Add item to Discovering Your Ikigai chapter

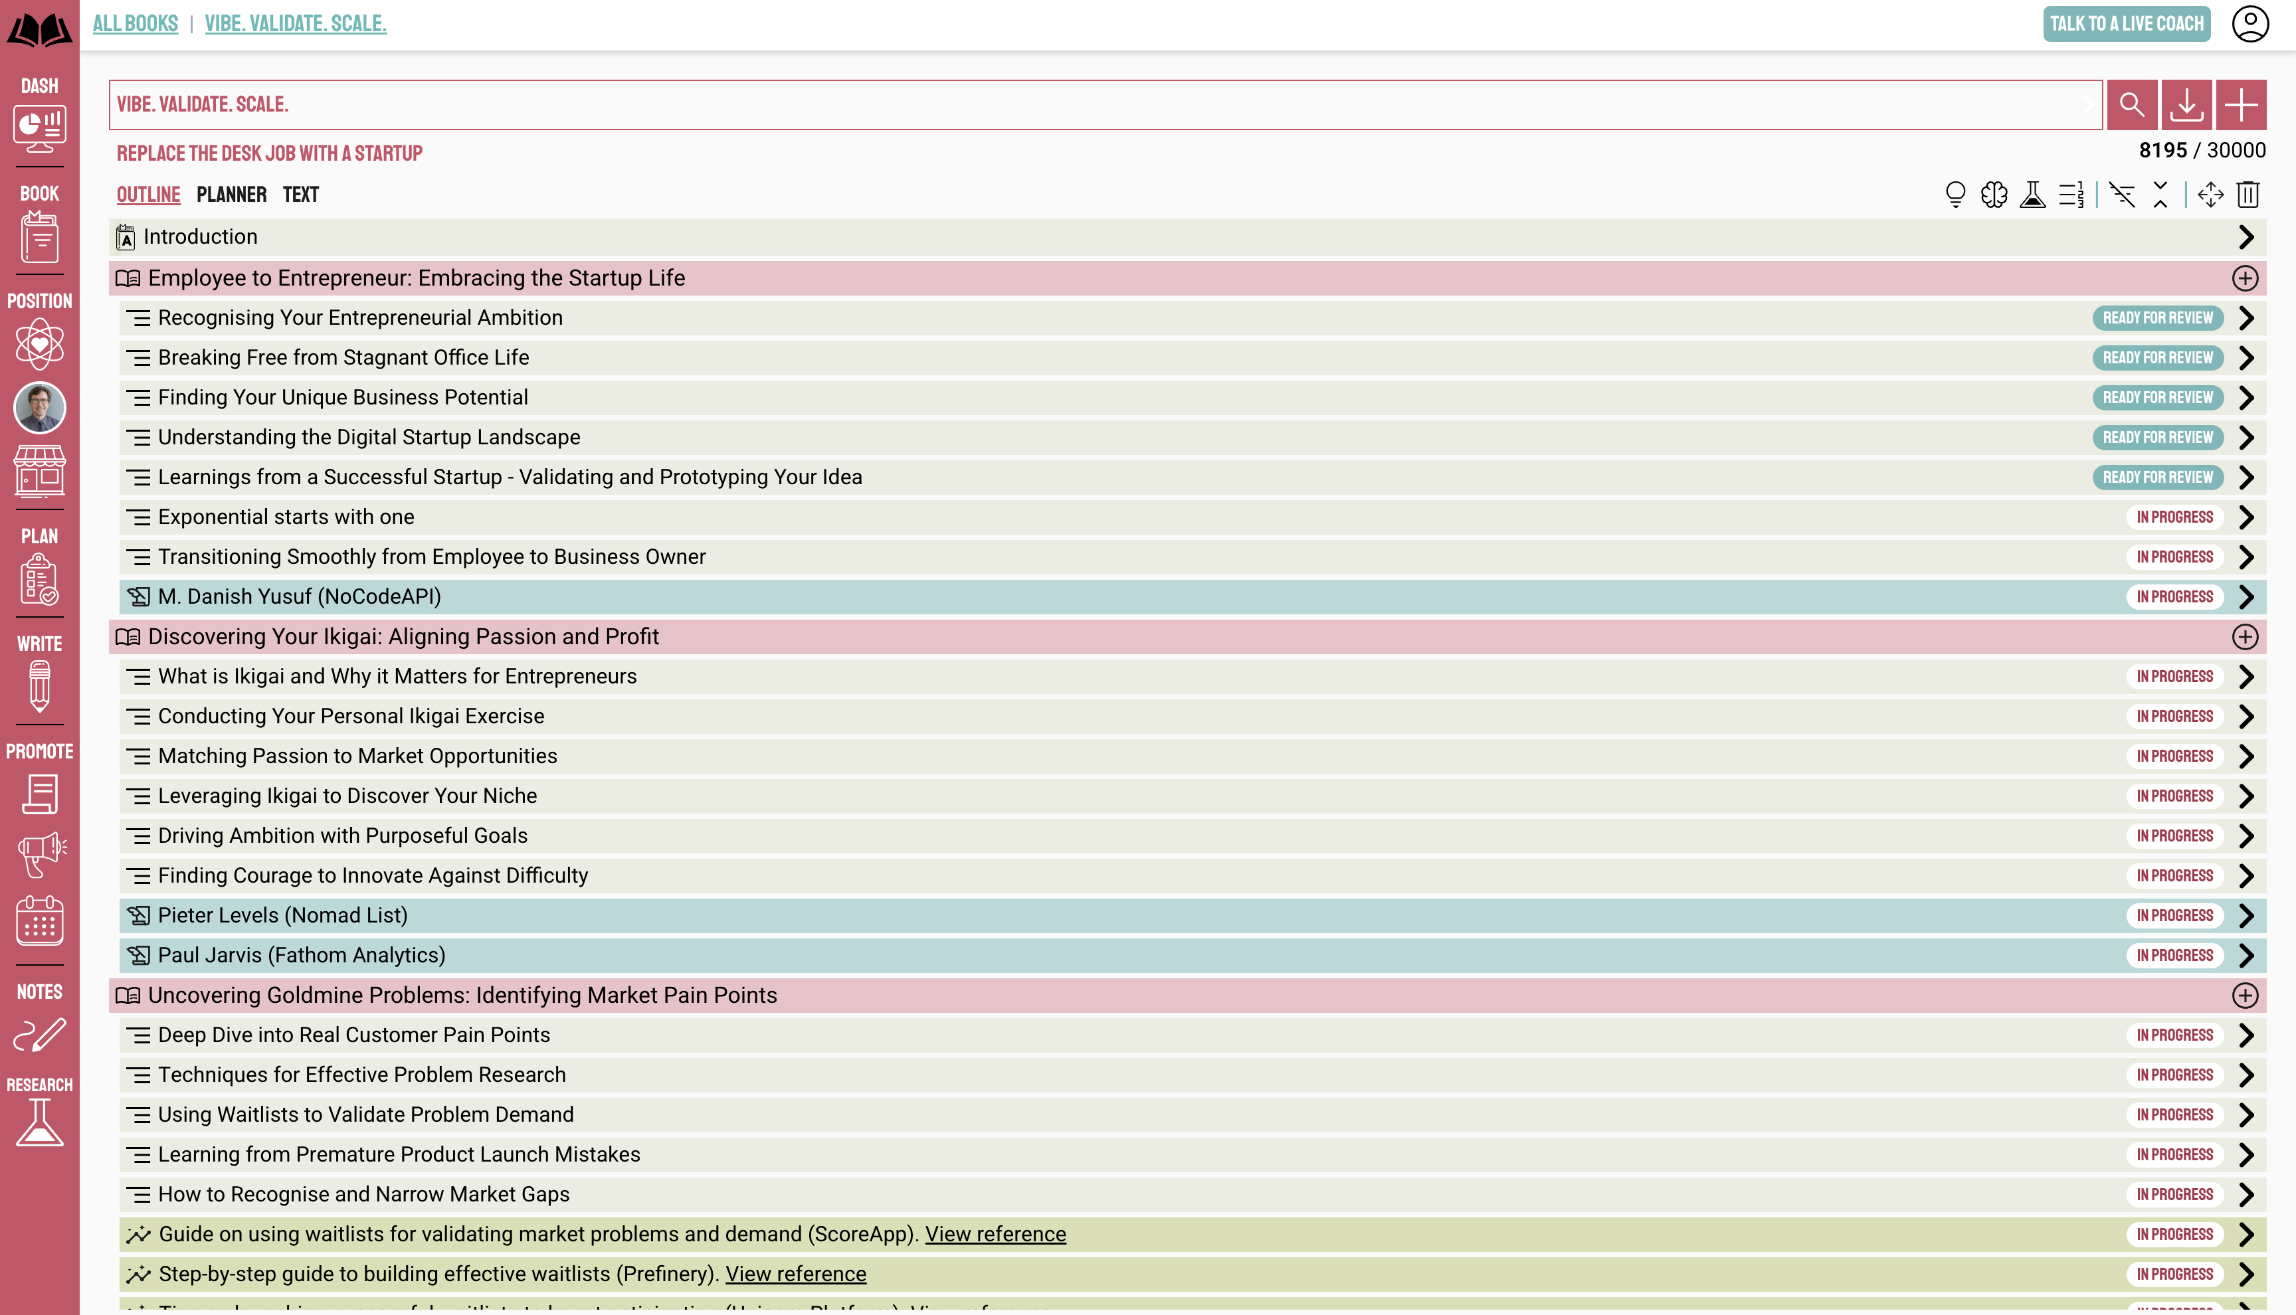(2245, 637)
